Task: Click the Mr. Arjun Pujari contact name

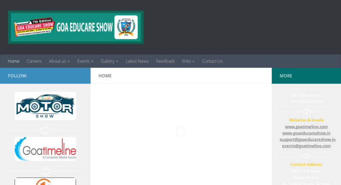Action: [306, 95]
